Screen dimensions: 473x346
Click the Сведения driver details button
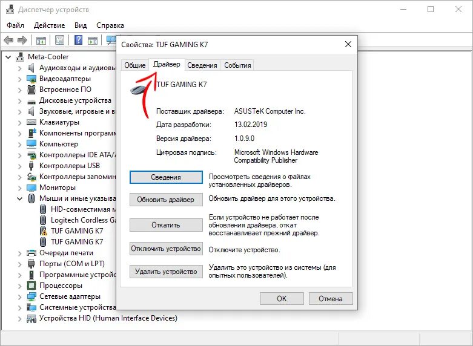click(166, 177)
